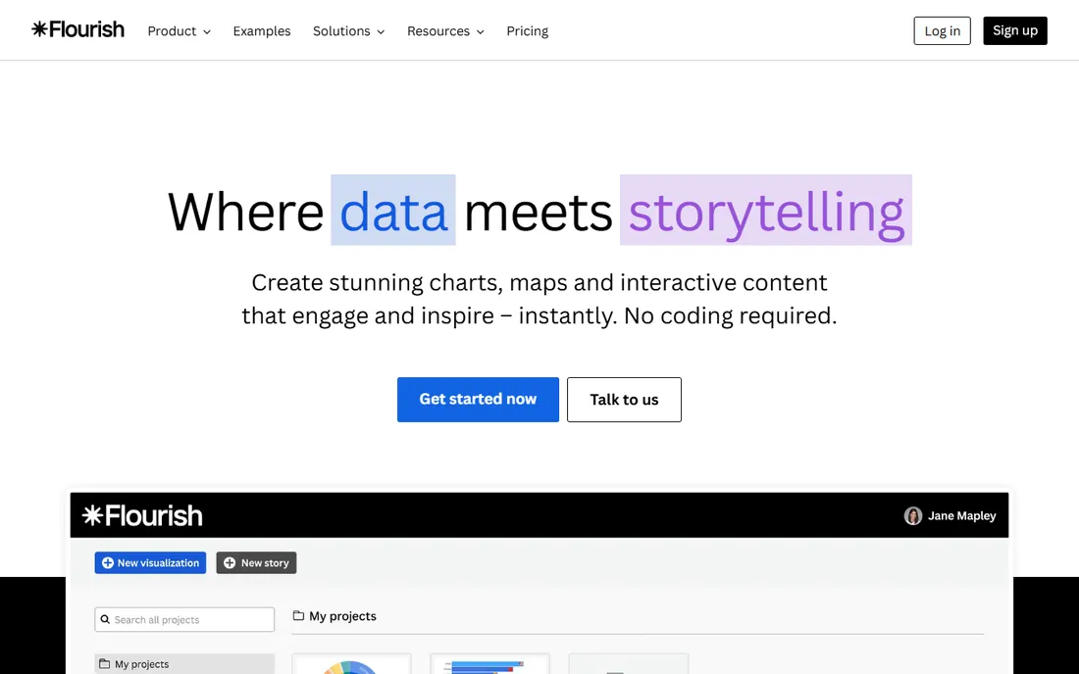Open the Examples page
Image resolution: width=1079 pixels, height=674 pixels.
[262, 31]
